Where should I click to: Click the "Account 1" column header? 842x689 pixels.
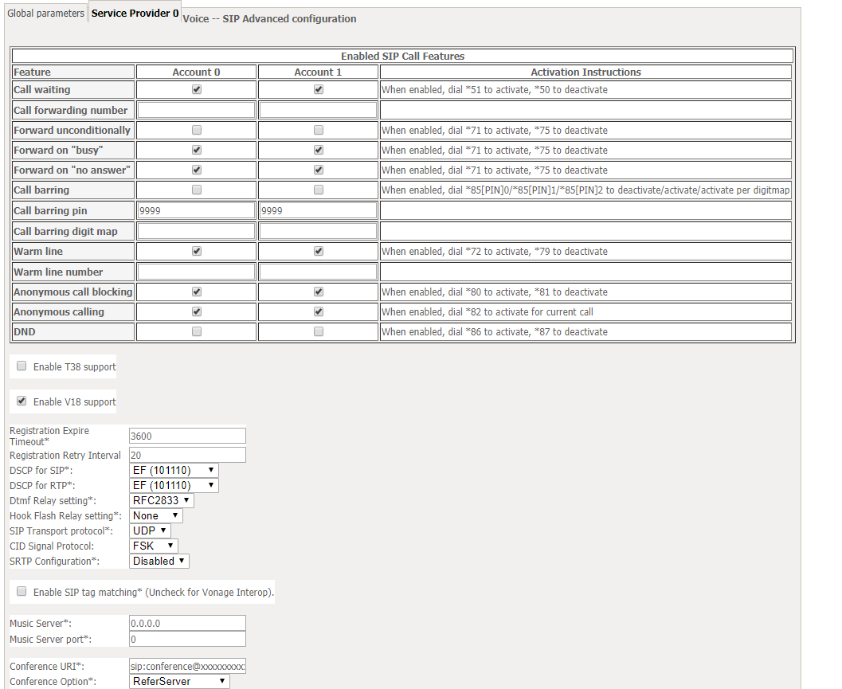(x=318, y=72)
